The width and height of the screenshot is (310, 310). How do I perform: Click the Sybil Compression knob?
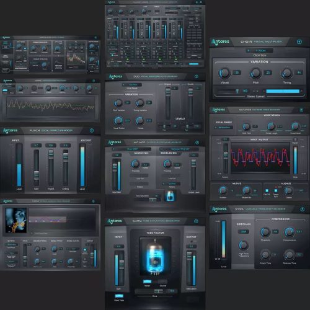(x=289, y=232)
